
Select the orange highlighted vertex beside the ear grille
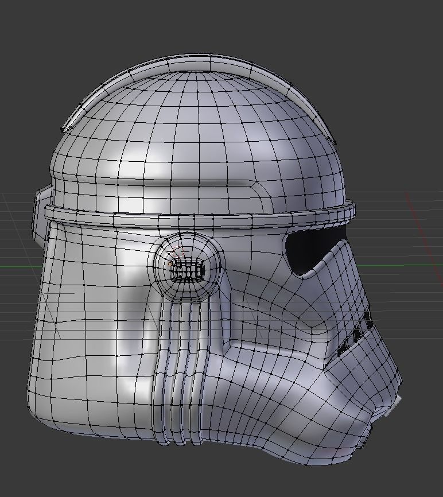pos(170,264)
